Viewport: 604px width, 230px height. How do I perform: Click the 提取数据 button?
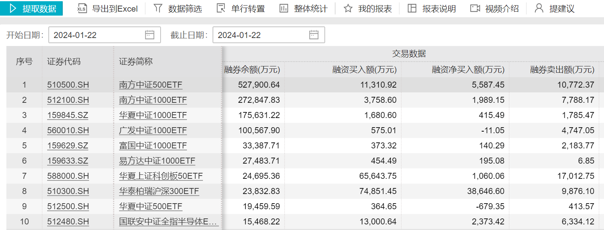32,8
